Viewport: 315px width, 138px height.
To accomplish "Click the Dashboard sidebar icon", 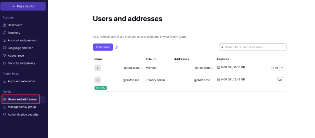I will 5,25.
